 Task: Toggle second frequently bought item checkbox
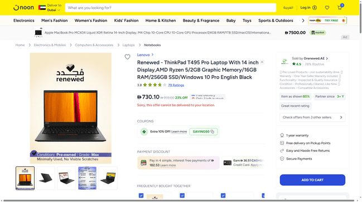coord(182,195)
